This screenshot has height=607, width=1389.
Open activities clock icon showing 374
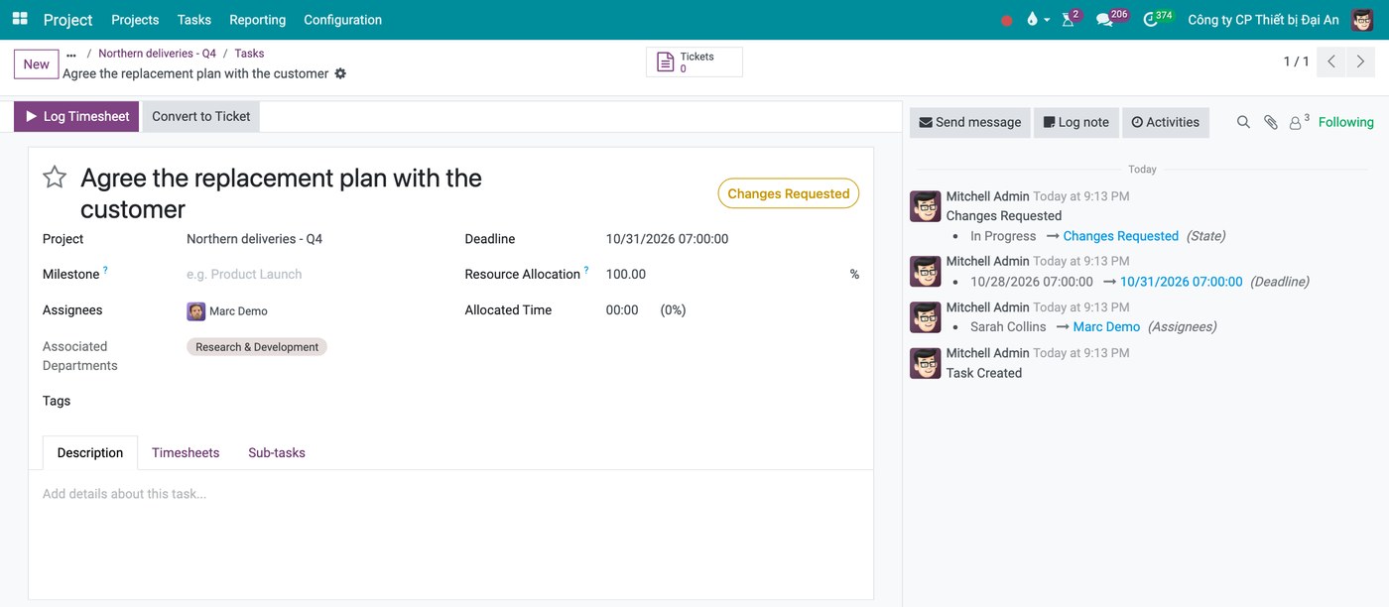pos(1157,19)
